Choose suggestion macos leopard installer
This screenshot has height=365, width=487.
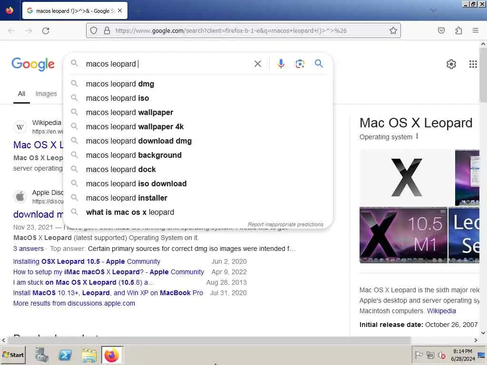(x=198, y=198)
